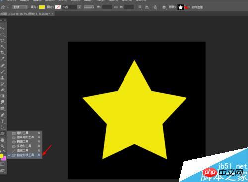The height and width of the screenshot is (182, 248).
Task: Select the Zoom tool
Action: (x=2, y=146)
